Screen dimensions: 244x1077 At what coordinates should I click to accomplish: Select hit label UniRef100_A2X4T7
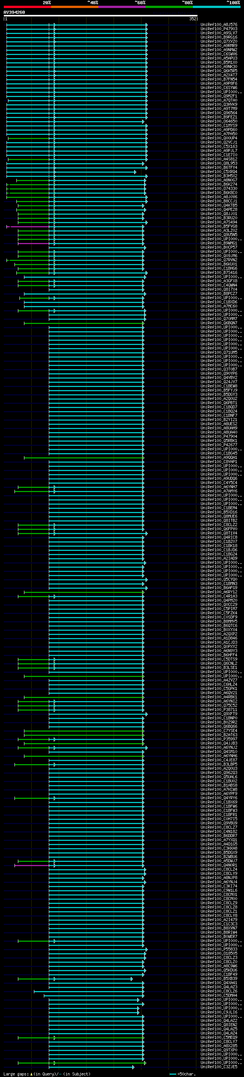coord(219,75)
